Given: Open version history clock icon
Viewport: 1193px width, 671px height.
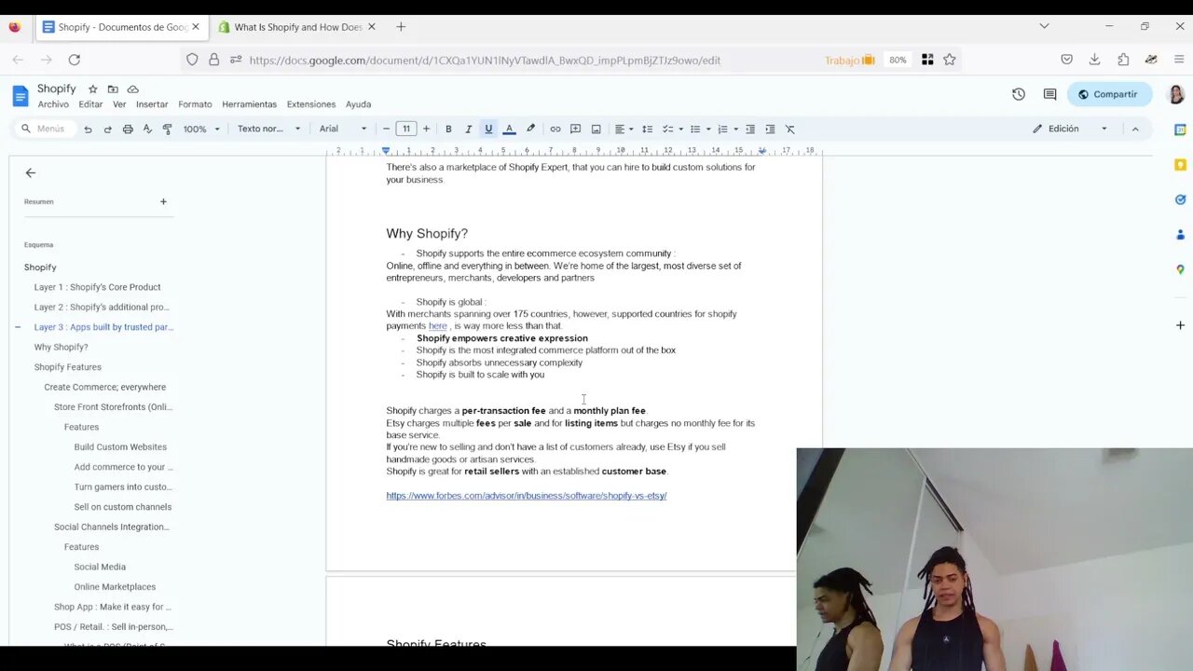Looking at the screenshot, I should 1019,94.
